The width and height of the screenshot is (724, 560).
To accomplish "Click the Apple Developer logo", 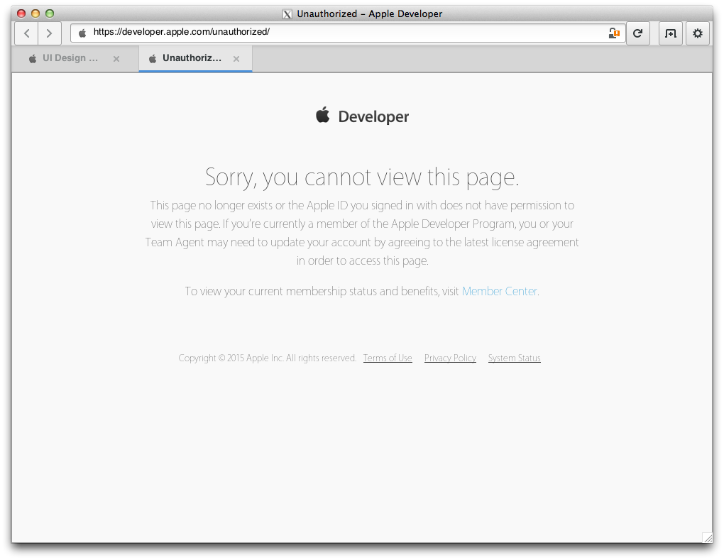I will click(362, 116).
